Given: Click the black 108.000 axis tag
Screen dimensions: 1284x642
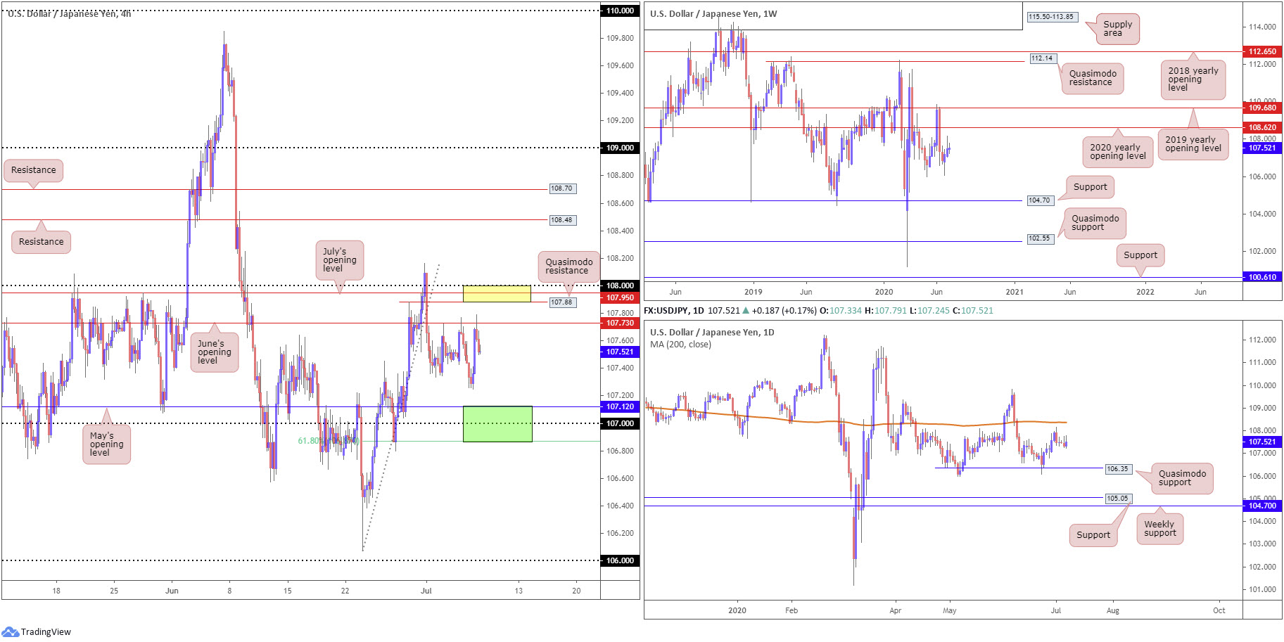Looking at the screenshot, I should [x=620, y=285].
